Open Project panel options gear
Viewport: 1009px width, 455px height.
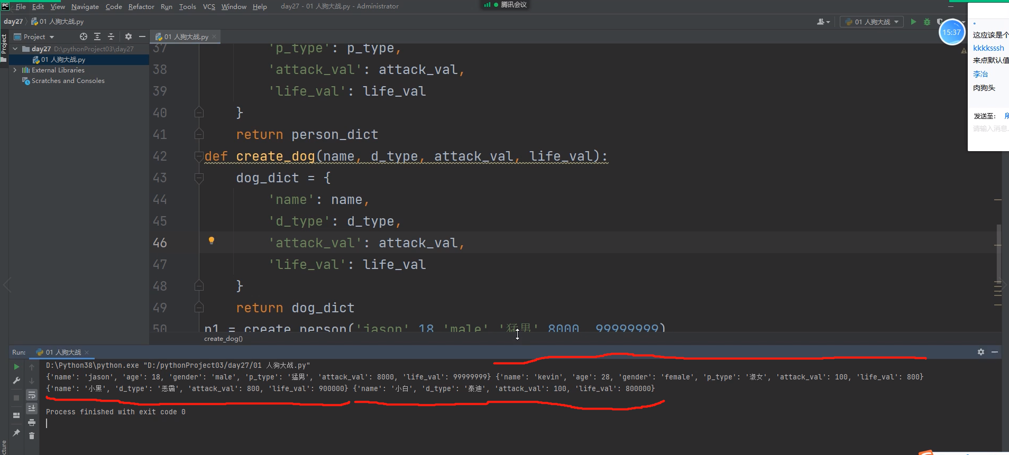coord(129,36)
